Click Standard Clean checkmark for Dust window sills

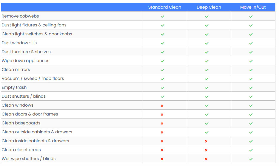pyautogui.click(x=163, y=43)
